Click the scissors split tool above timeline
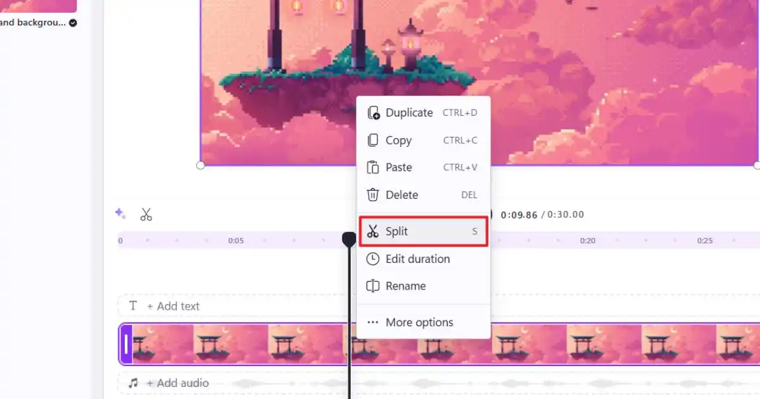Viewport: 760px width, 399px height. pos(146,215)
